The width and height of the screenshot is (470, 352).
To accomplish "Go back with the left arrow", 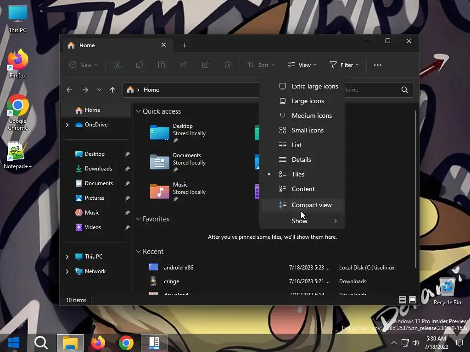I will [69, 90].
